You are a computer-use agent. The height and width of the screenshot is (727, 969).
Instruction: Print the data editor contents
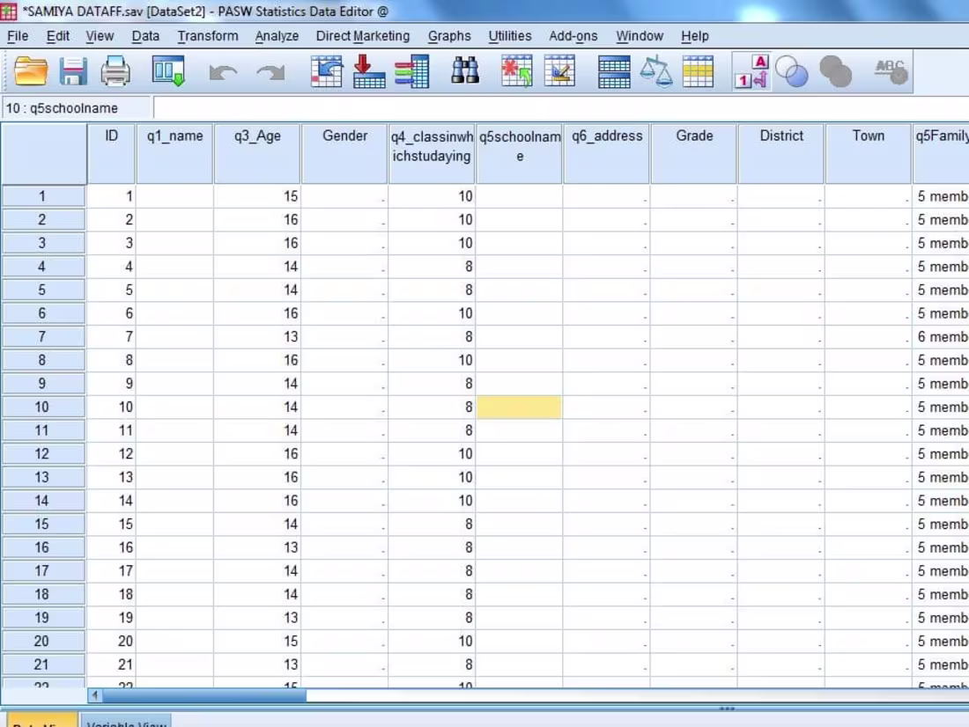[x=122, y=70]
